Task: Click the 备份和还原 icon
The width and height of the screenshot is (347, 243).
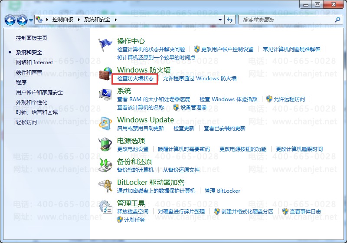Action: point(105,165)
